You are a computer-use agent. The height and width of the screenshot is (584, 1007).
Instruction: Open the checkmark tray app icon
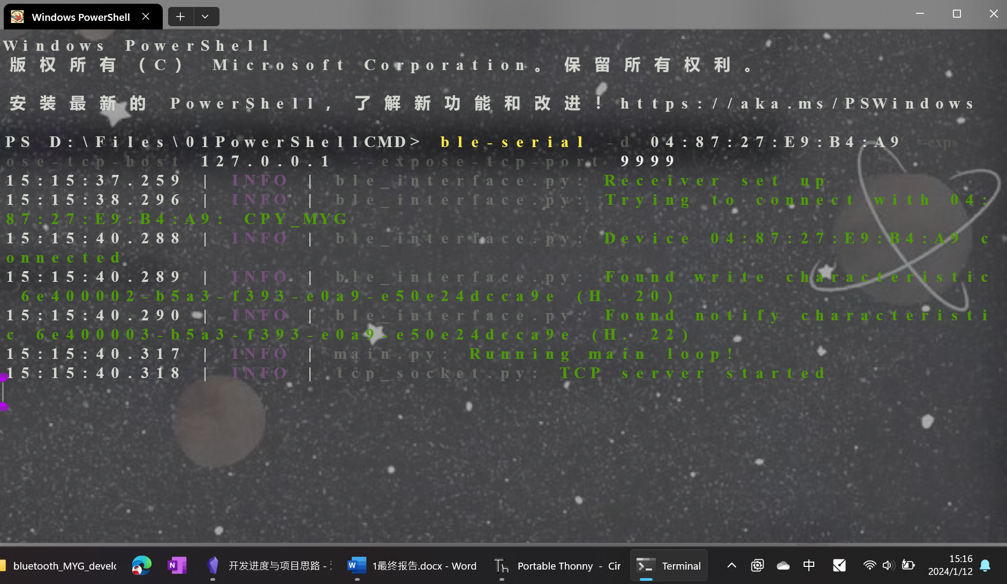pyautogui.click(x=839, y=565)
